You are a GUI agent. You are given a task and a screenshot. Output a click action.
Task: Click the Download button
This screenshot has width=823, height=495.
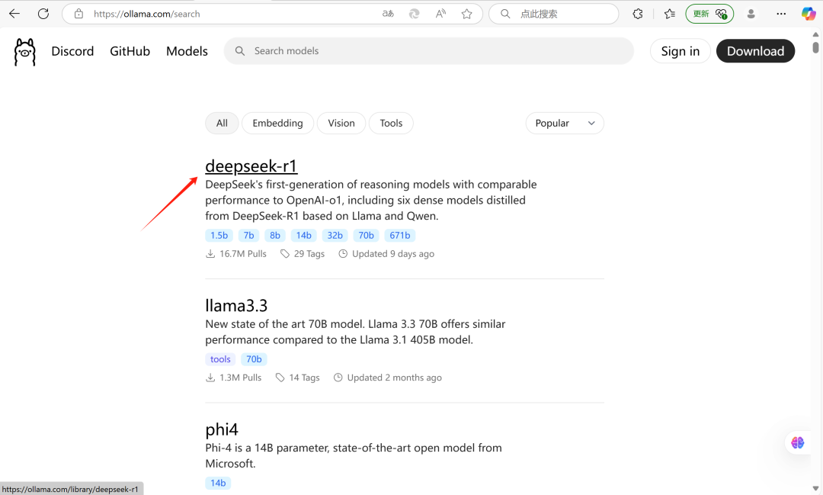coord(755,51)
